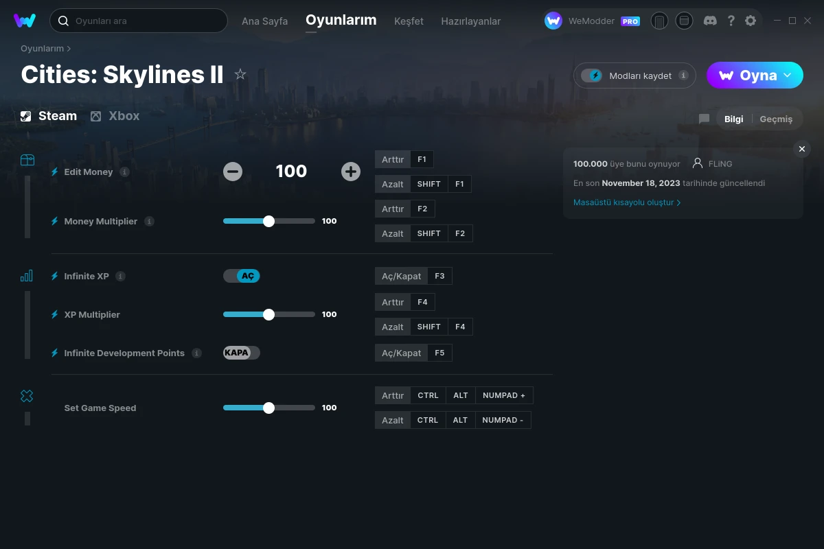
Task: Click the Oyunları ara search field
Action: [139, 21]
